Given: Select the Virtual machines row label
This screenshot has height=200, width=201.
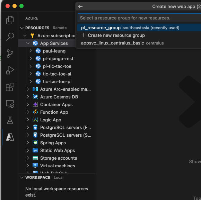Looking at the screenshot, I should click(58, 166).
